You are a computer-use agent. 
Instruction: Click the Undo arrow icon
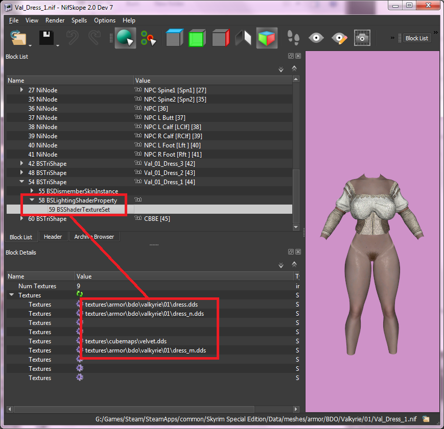72,38
